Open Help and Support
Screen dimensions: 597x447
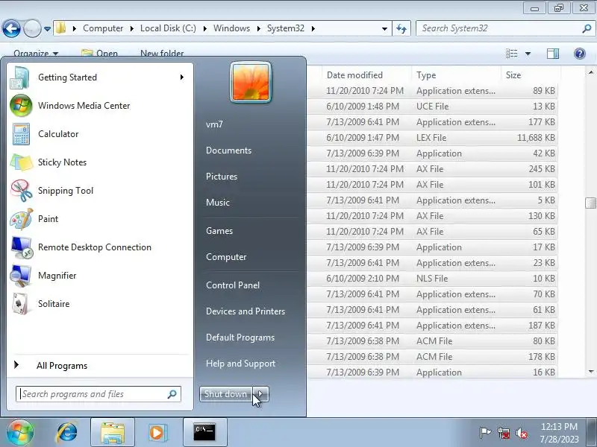[x=240, y=364]
